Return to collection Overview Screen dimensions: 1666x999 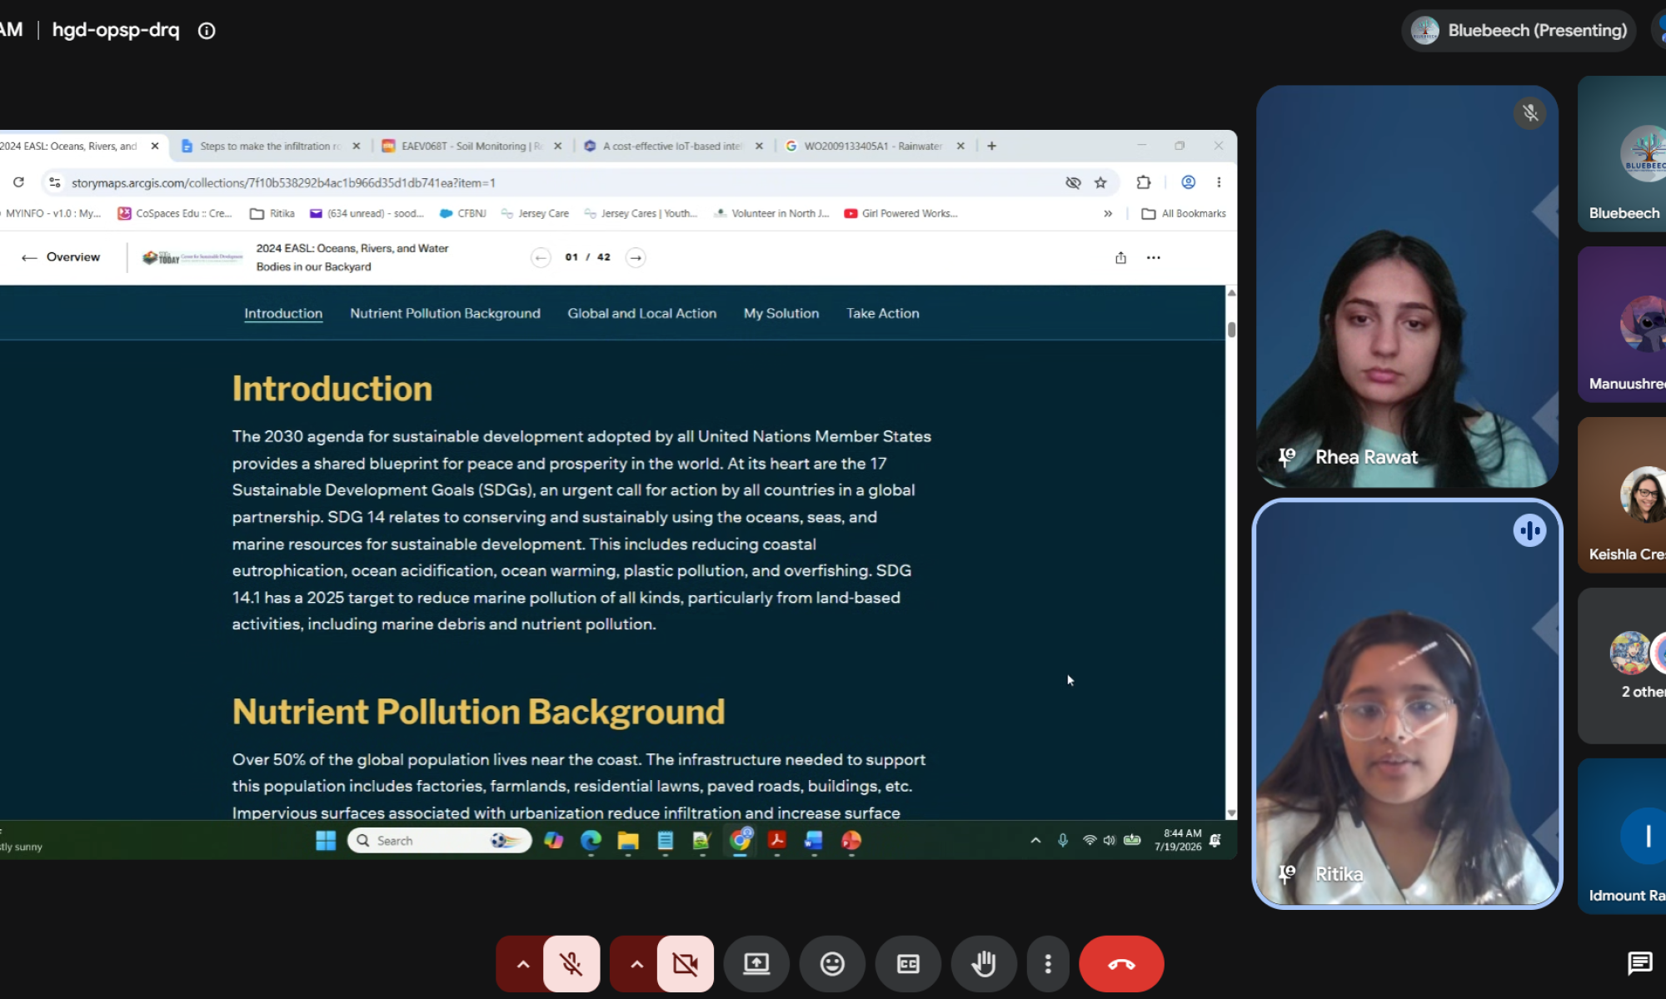click(x=61, y=257)
